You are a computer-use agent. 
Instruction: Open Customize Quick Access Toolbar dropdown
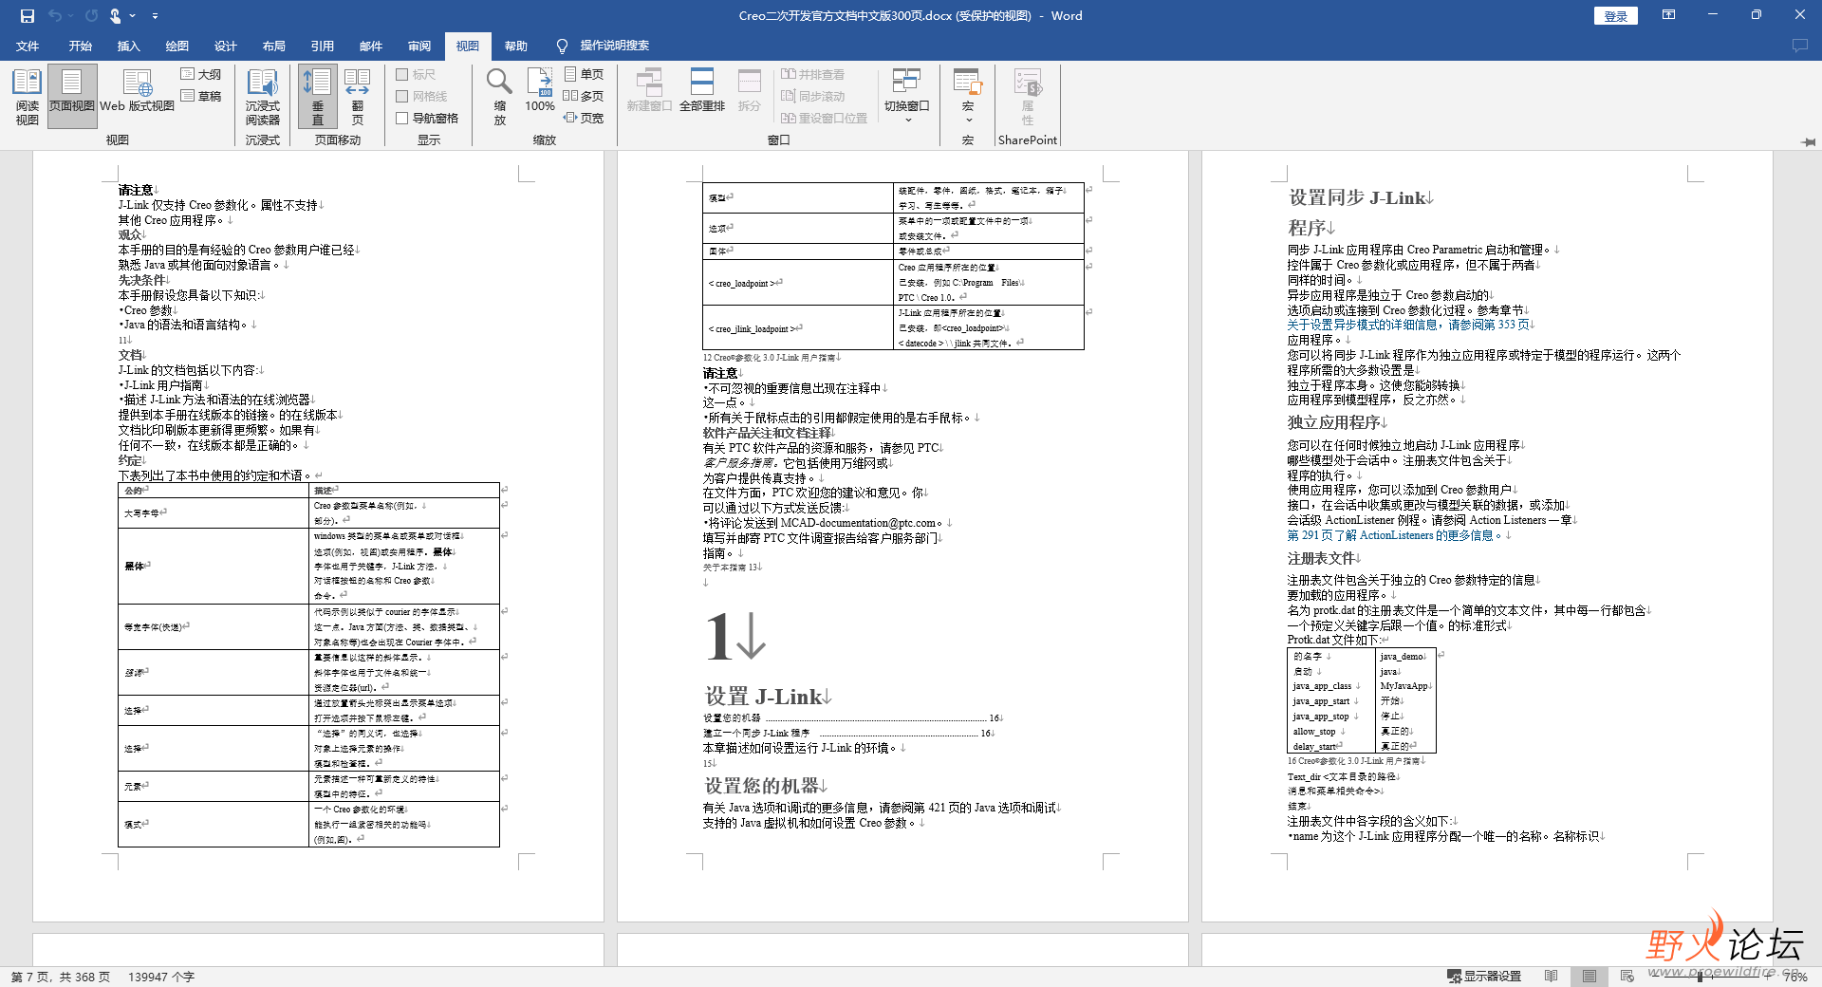tap(155, 16)
